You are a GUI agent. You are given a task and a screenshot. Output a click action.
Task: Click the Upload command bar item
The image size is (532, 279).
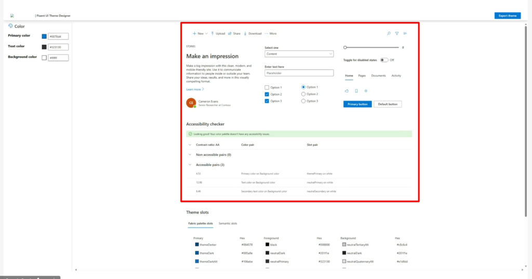218,33
